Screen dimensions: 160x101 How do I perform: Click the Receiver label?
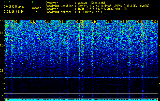tap(52, 9)
